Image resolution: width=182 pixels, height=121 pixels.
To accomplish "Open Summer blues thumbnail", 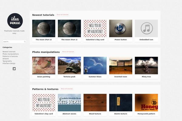I will [x=95, y=65].
